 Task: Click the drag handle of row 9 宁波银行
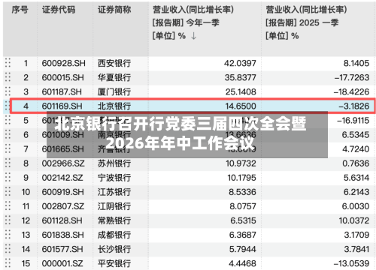click(8, 177)
